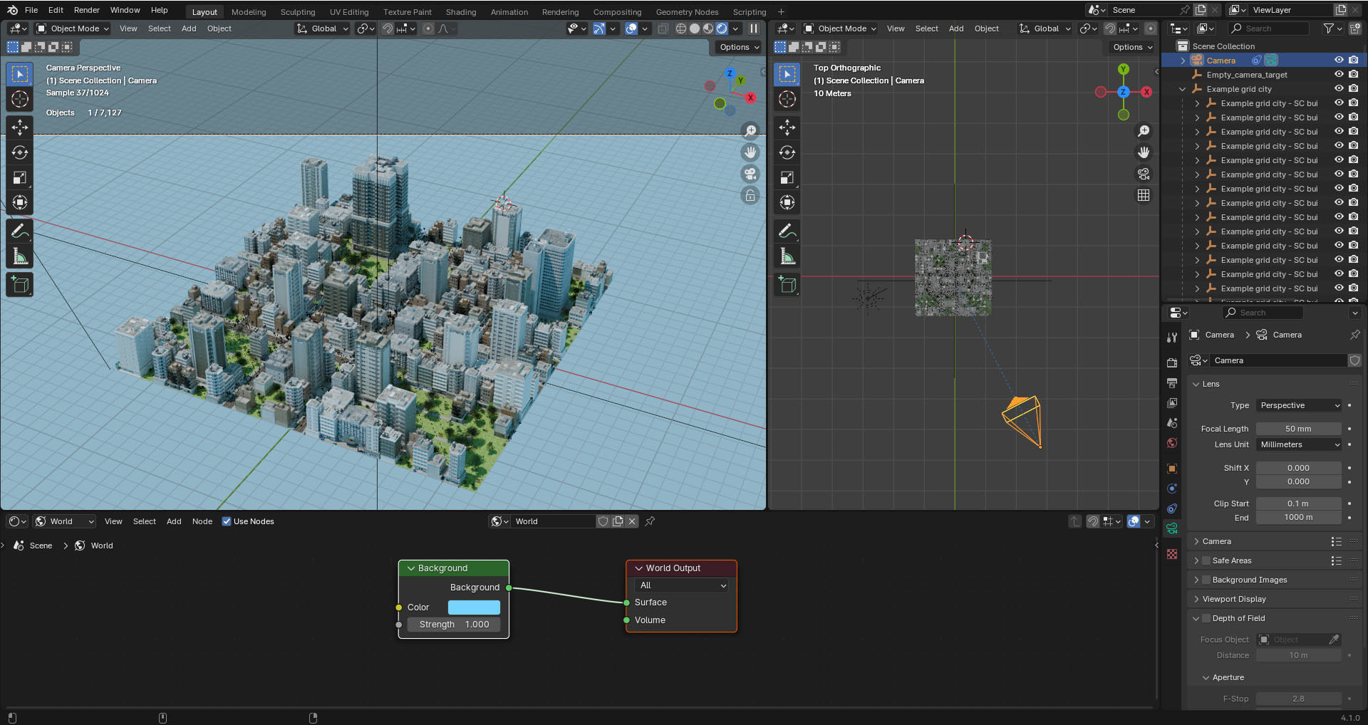The image size is (1368, 725).
Task: Click World breadcrumb in node editor
Action: coord(102,546)
